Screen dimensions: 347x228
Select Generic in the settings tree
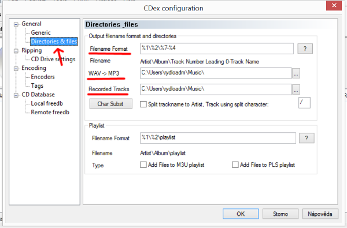[x=40, y=33]
